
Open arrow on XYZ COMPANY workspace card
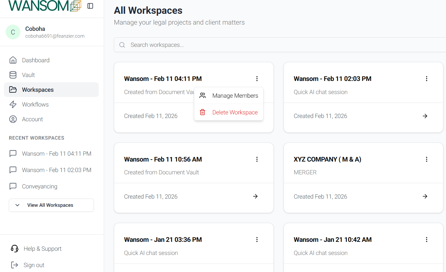[x=425, y=196]
